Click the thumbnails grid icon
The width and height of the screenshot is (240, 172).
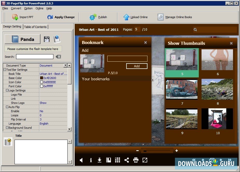117,160
